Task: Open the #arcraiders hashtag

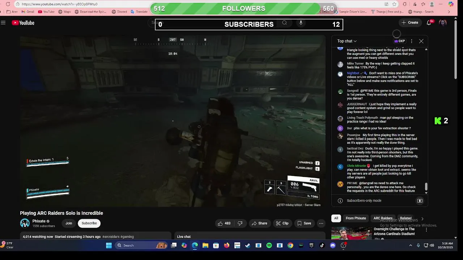Action: tap(111, 237)
